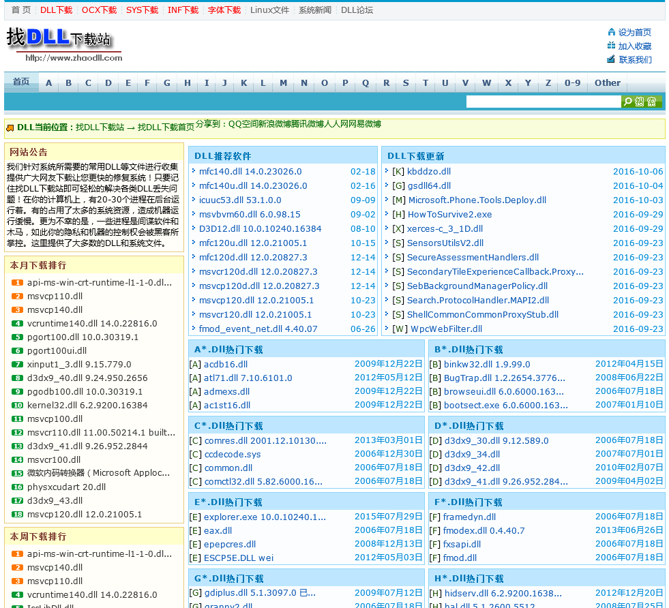
Task: Open fmodex.dll 0.4.40.7 link
Action: tap(484, 530)
